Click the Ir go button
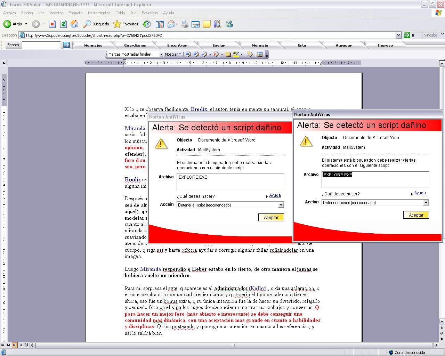This screenshot has height=356, width=445. point(410,35)
